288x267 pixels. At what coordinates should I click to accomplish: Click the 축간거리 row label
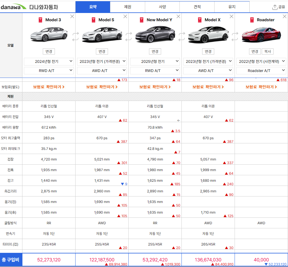10,191
